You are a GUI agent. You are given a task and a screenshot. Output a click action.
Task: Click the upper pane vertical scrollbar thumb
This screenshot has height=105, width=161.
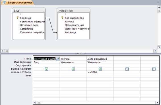(159, 11)
